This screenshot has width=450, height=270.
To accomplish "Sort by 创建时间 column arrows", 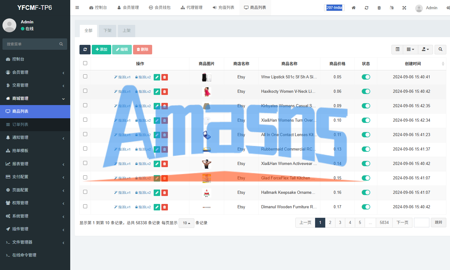I will click(x=443, y=64).
